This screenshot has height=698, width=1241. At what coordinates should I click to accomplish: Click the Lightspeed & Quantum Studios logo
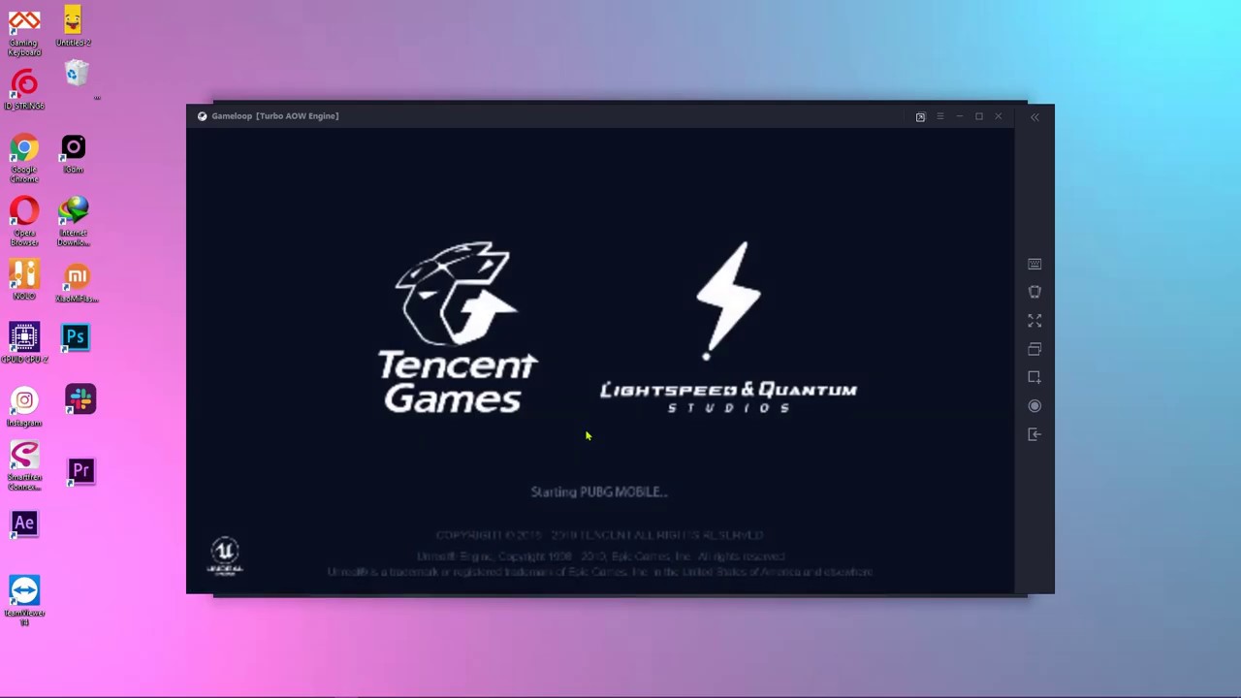728,328
